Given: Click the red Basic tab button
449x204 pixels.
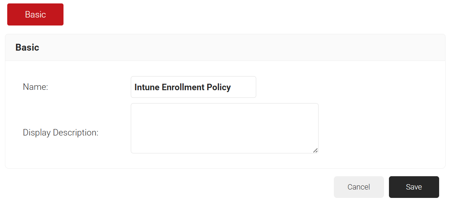Looking at the screenshot, I should coord(35,14).
